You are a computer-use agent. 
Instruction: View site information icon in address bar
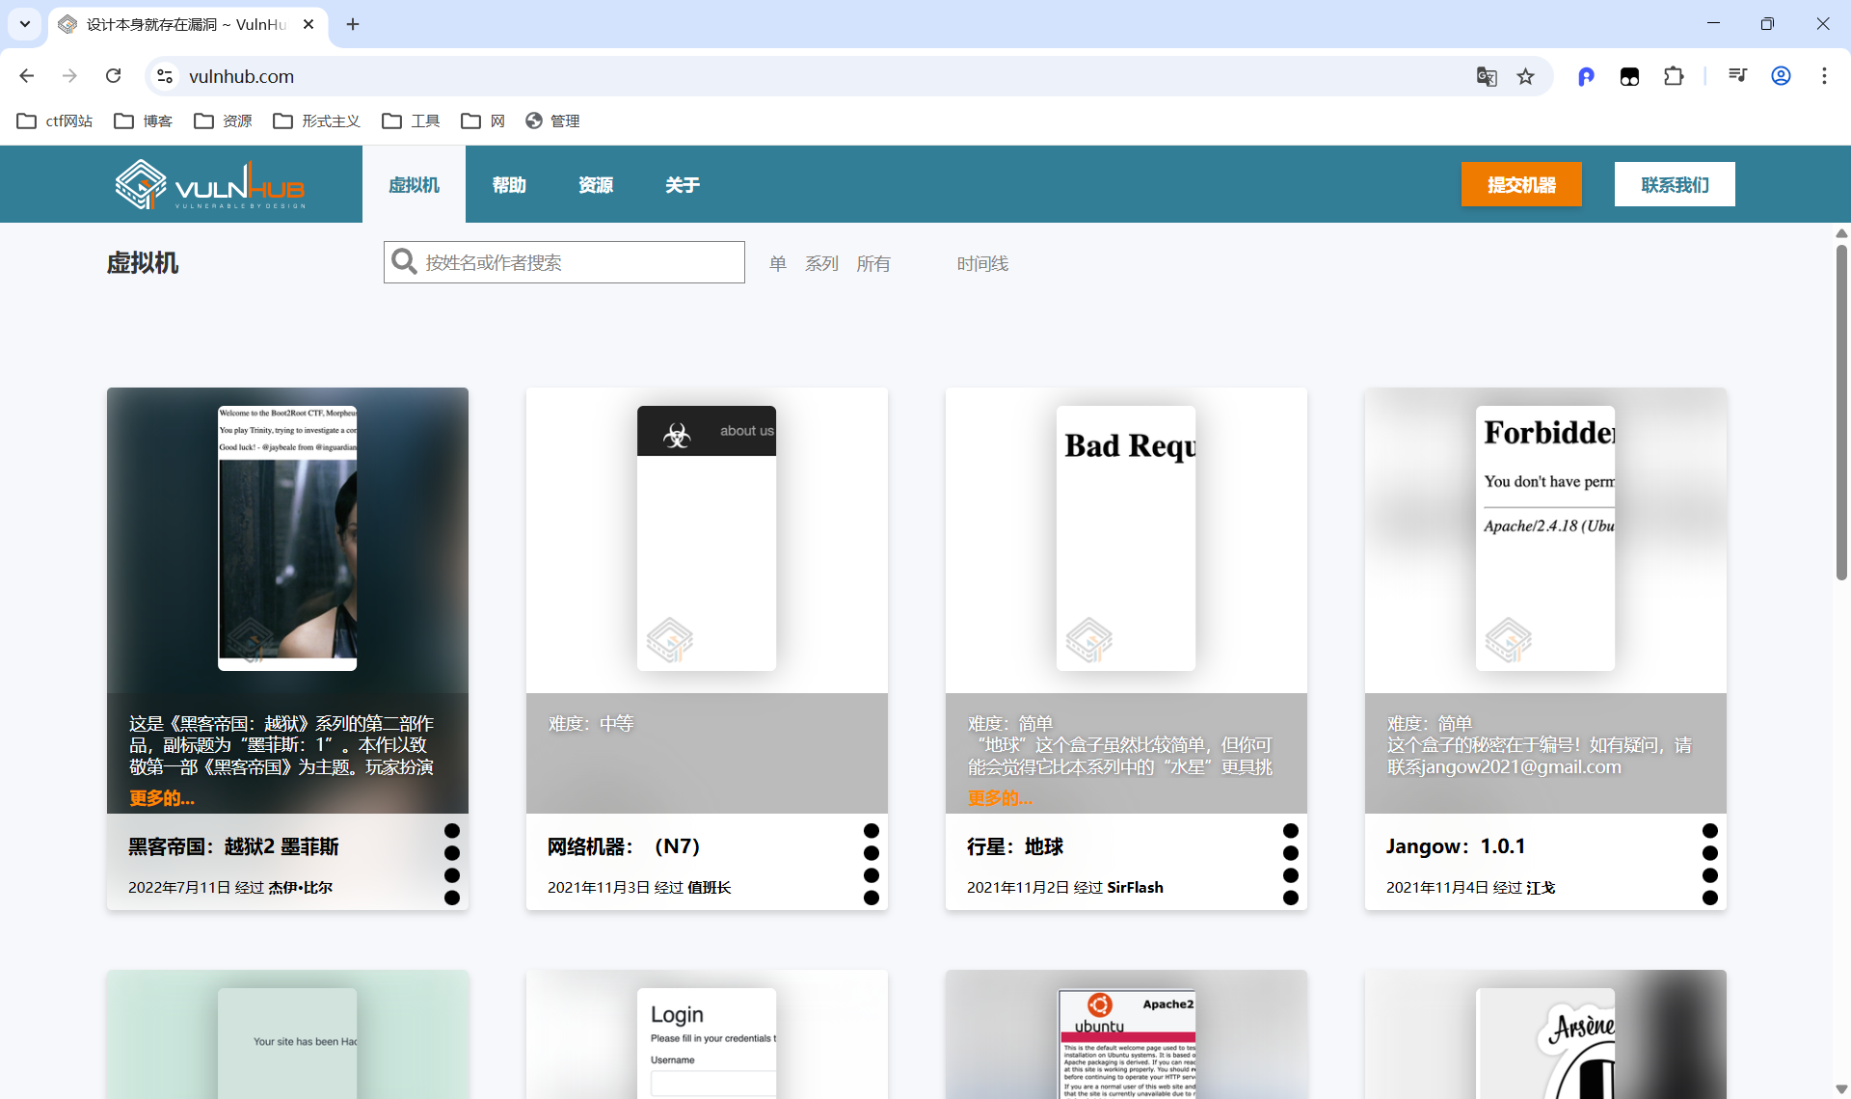tap(165, 76)
